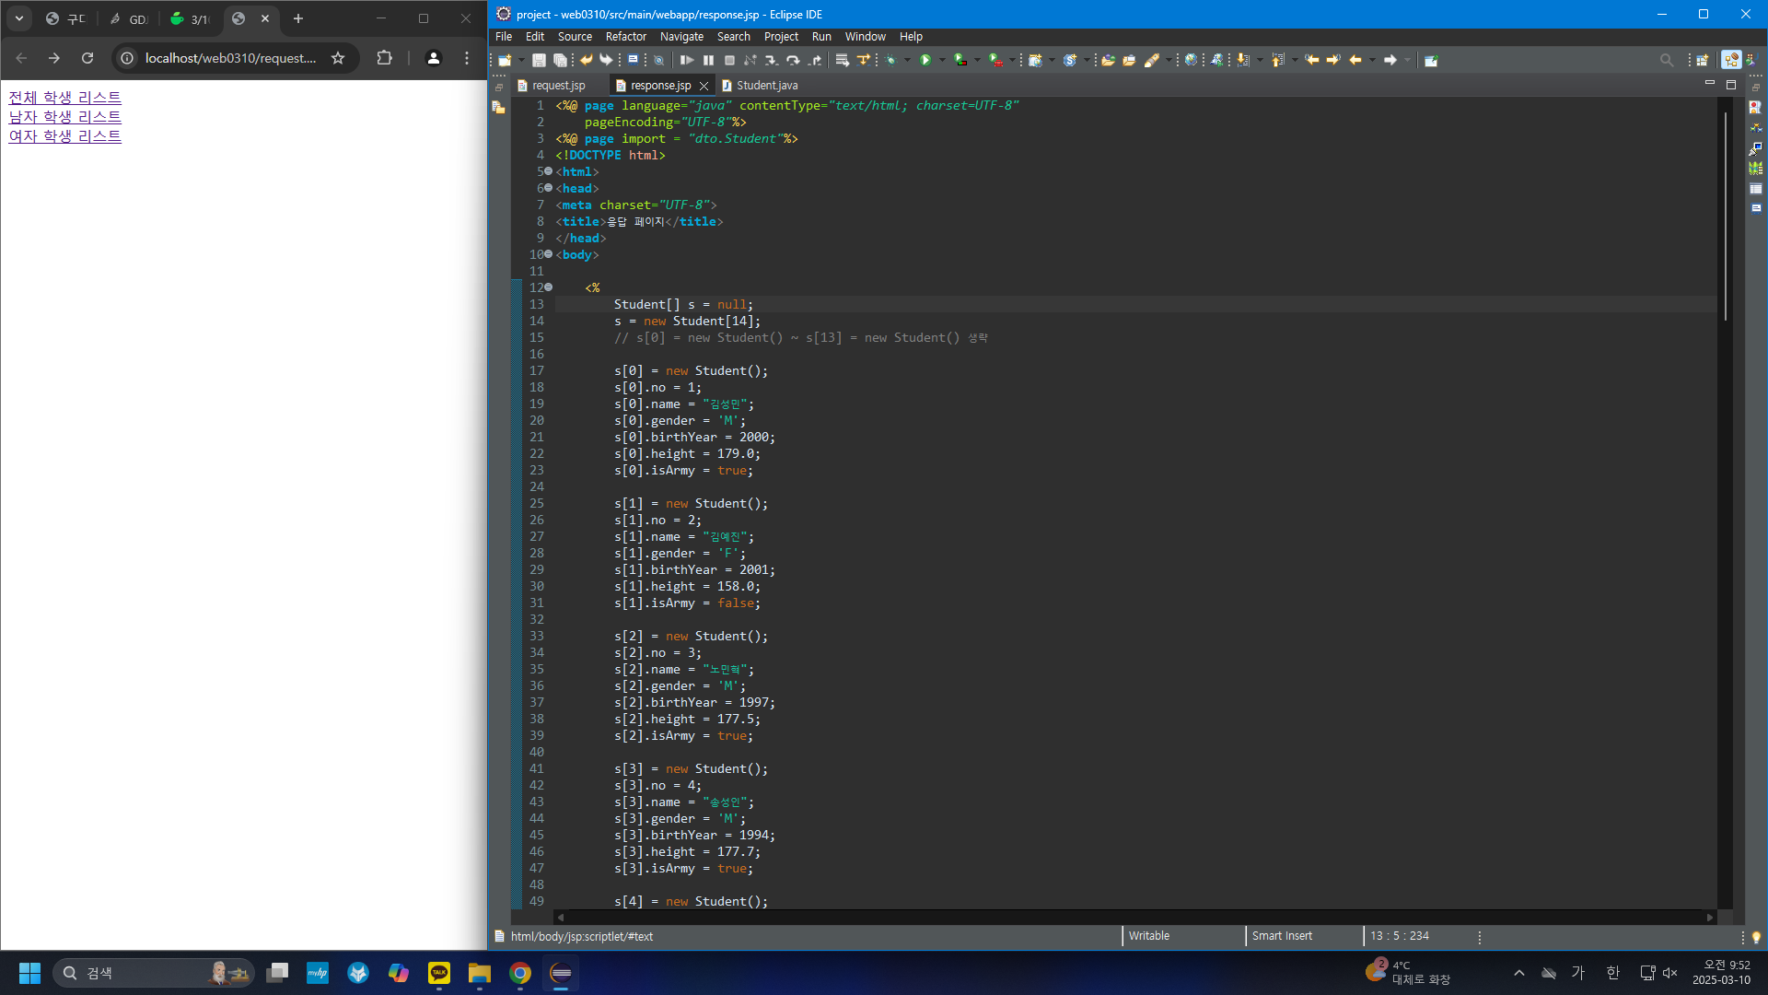Click the Save All toolbar icon
Screen dimensions: 1768x995
pos(559,60)
